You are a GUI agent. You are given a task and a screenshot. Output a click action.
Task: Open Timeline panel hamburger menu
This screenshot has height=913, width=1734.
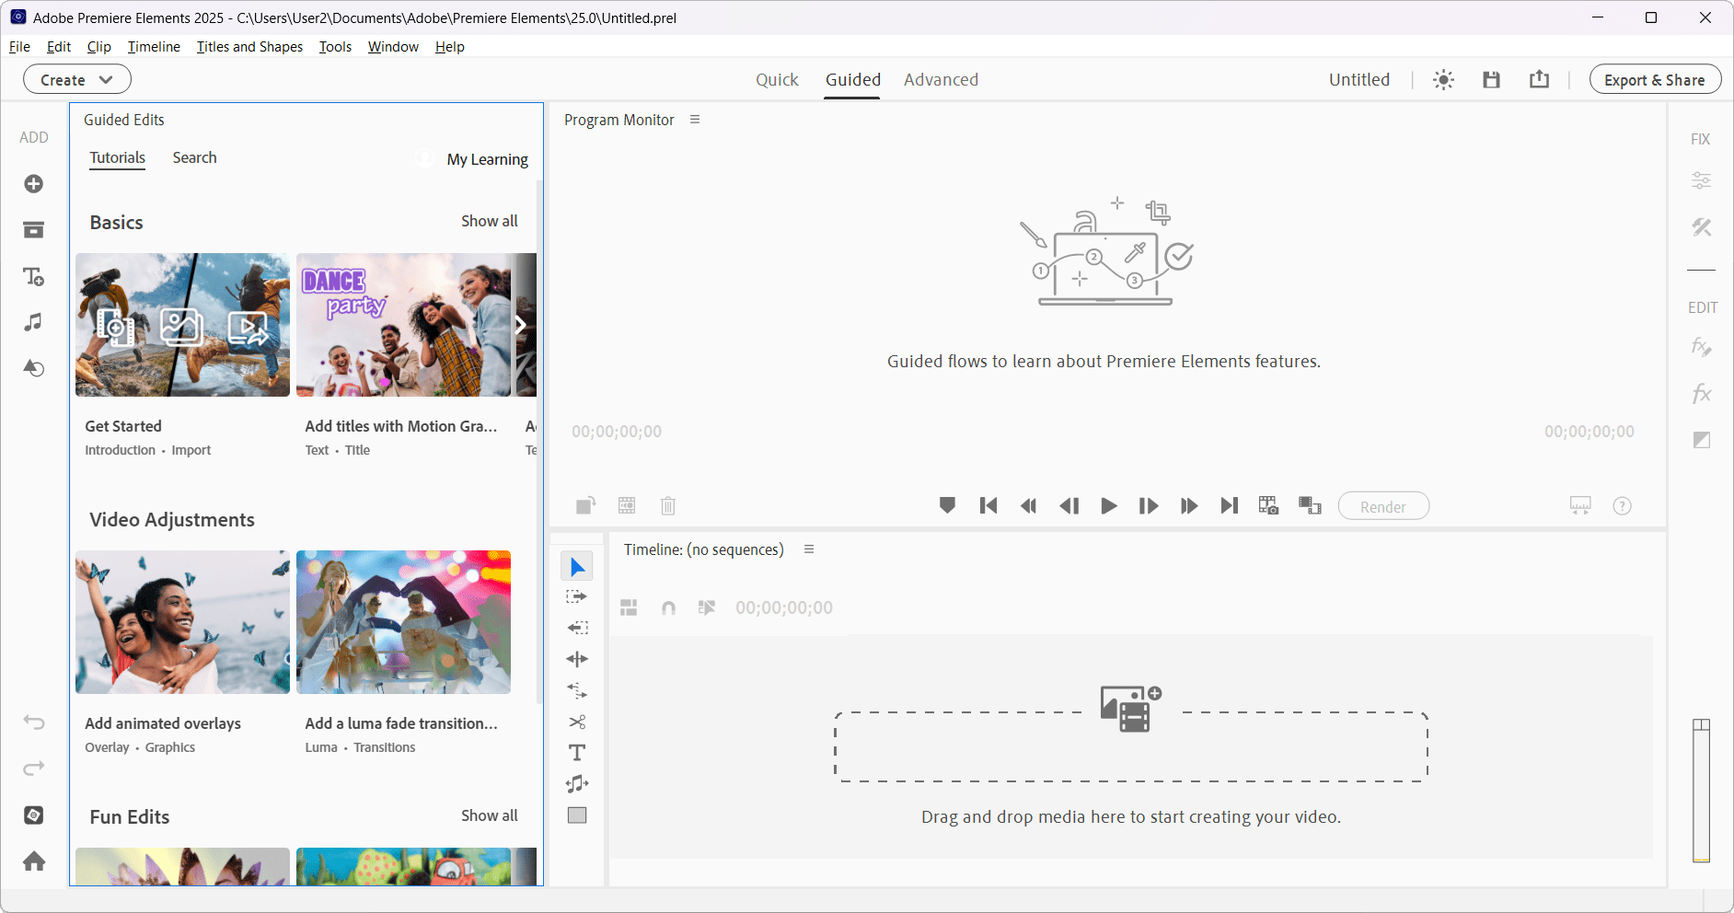click(809, 549)
